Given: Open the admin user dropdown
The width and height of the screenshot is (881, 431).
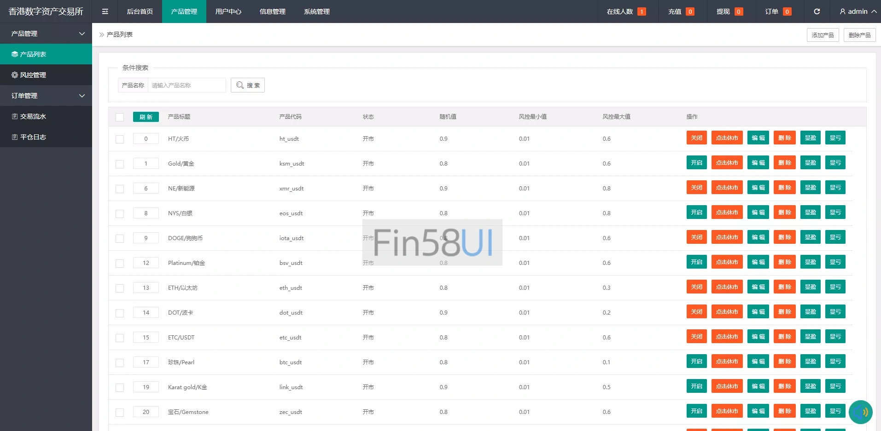Looking at the screenshot, I should point(858,11).
